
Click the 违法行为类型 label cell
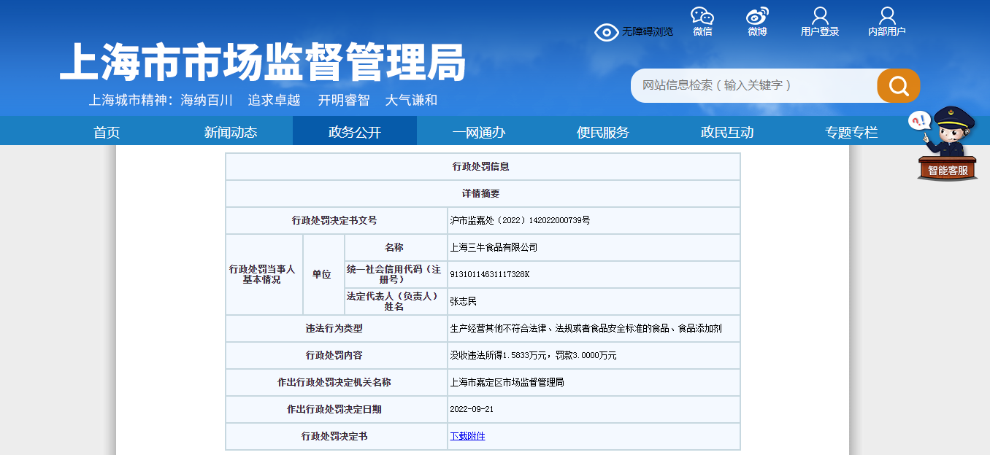[x=337, y=328]
